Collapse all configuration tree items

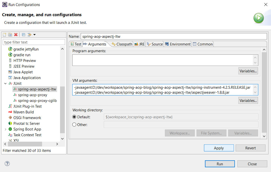tap(24, 35)
